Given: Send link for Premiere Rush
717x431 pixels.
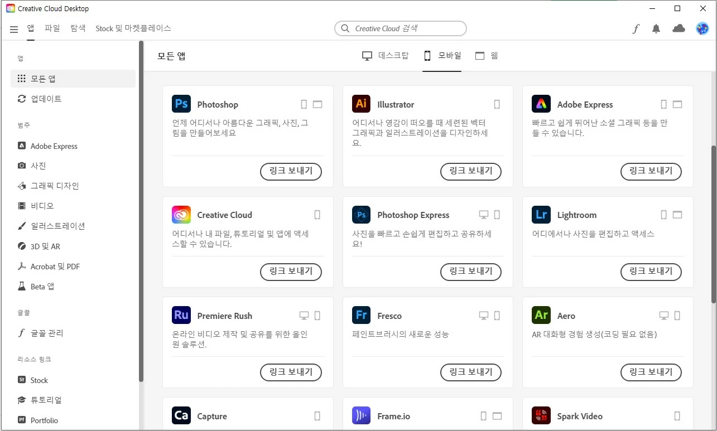Looking at the screenshot, I should [291, 372].
